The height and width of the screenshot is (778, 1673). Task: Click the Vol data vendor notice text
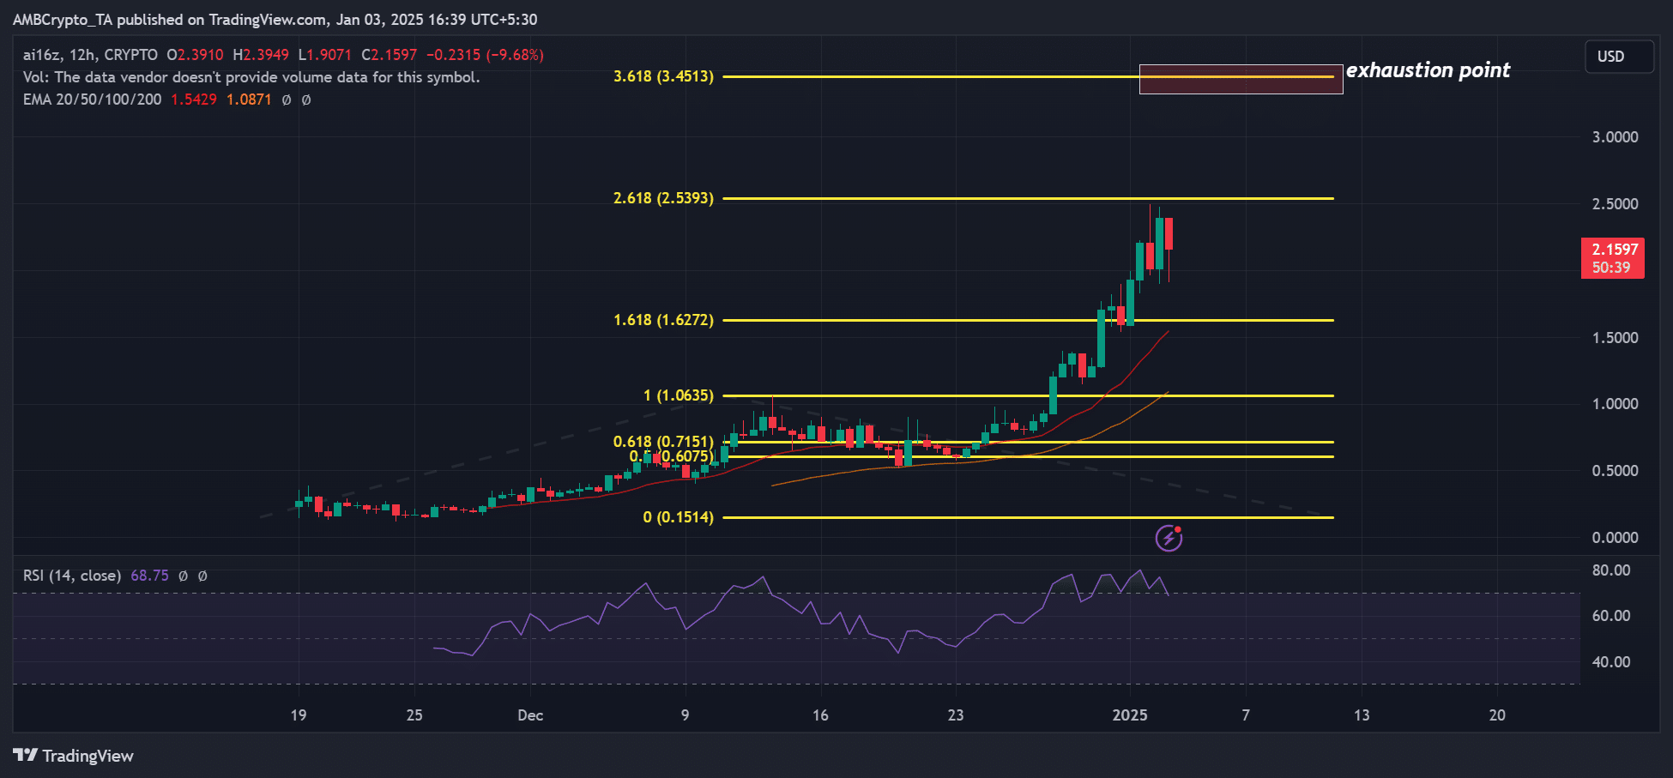pos(251,77)
